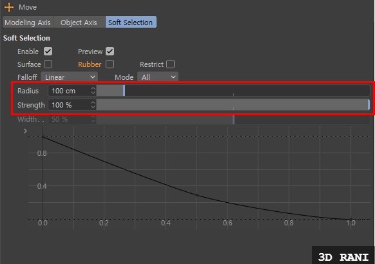Enable the Rubber checkbox

click(110, 64)
